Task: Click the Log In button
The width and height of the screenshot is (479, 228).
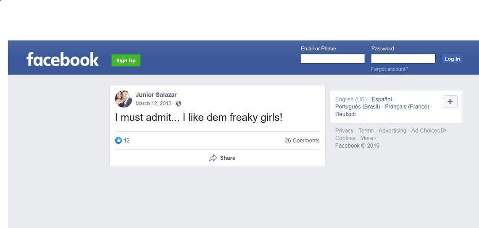Action: pos(452,59)
